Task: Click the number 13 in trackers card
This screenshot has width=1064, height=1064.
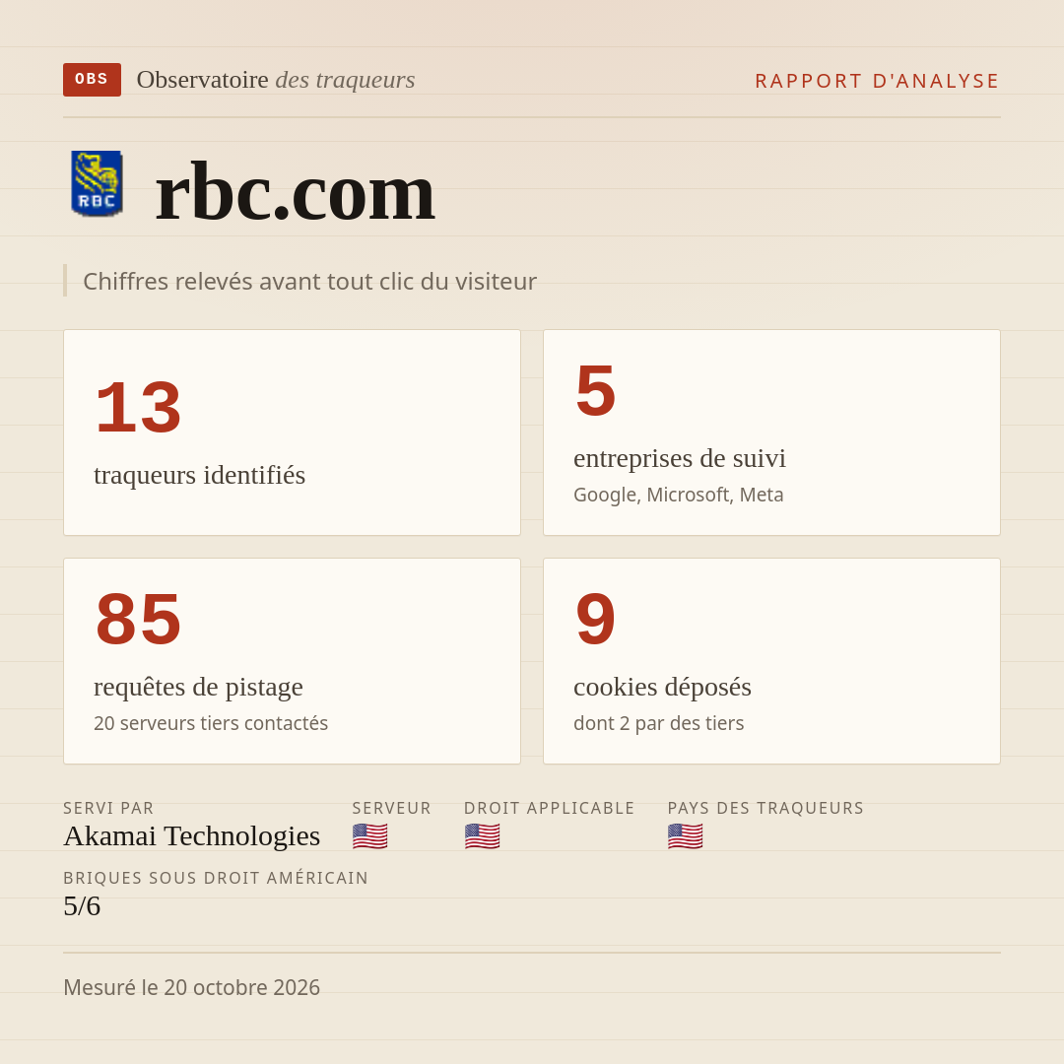Action: (139, 407)
